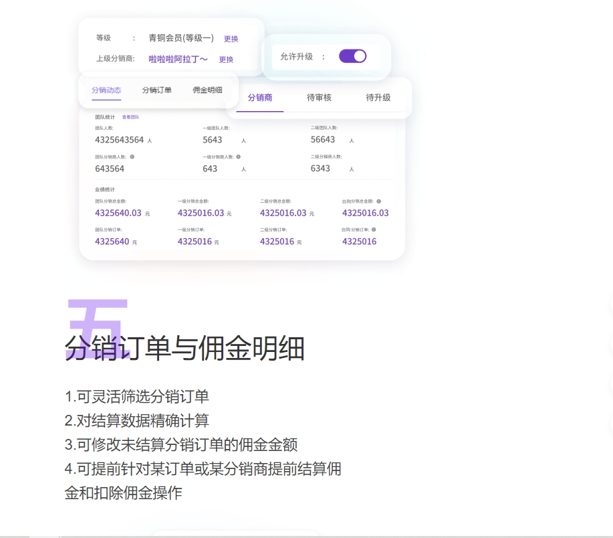This screenshot has width=613, height=538.
Task: Switch to the 分销订单 tab
Action: pos(157,90)
